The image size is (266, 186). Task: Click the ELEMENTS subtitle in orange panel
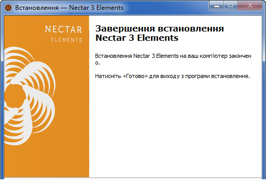click(66, 40)
